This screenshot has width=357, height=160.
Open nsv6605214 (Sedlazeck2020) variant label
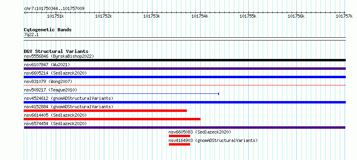point(55,73)
